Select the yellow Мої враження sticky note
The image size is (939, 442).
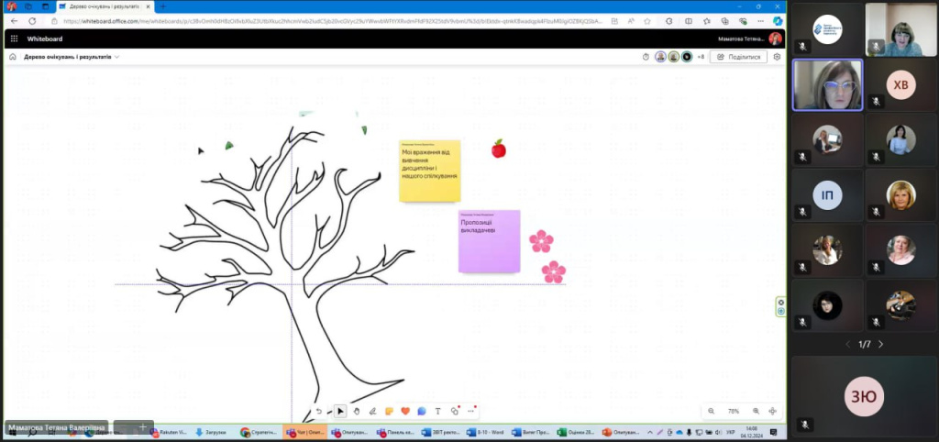pyautogui.click(x=430, y=171)
